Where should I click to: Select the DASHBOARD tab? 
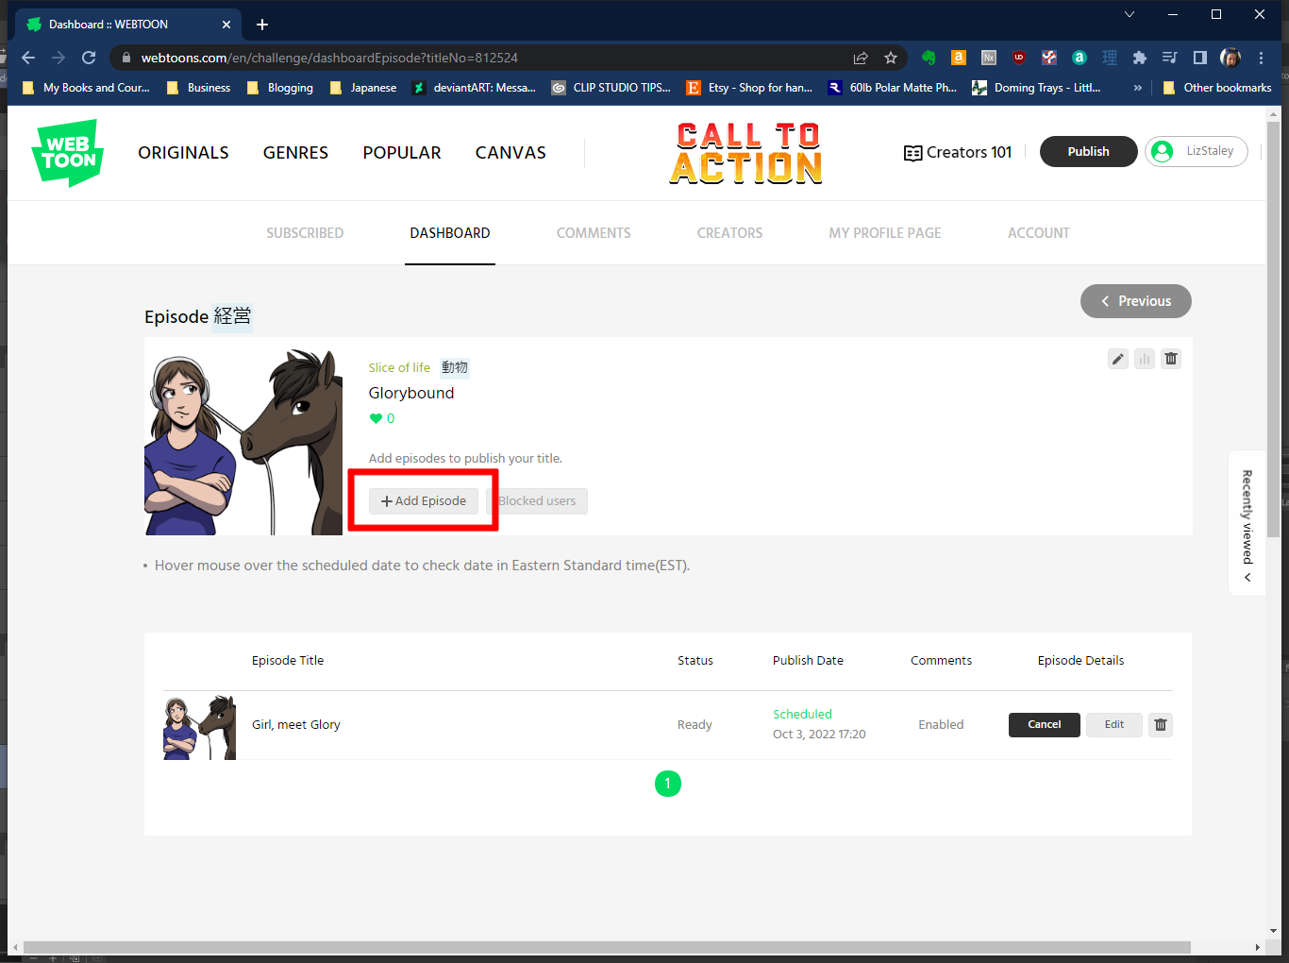pyautogui.click(x=450, y=233)
